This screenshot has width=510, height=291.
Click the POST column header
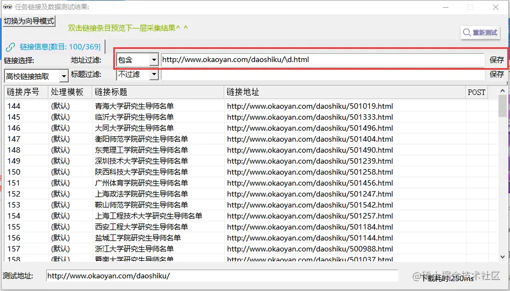[x=477, y=92]
